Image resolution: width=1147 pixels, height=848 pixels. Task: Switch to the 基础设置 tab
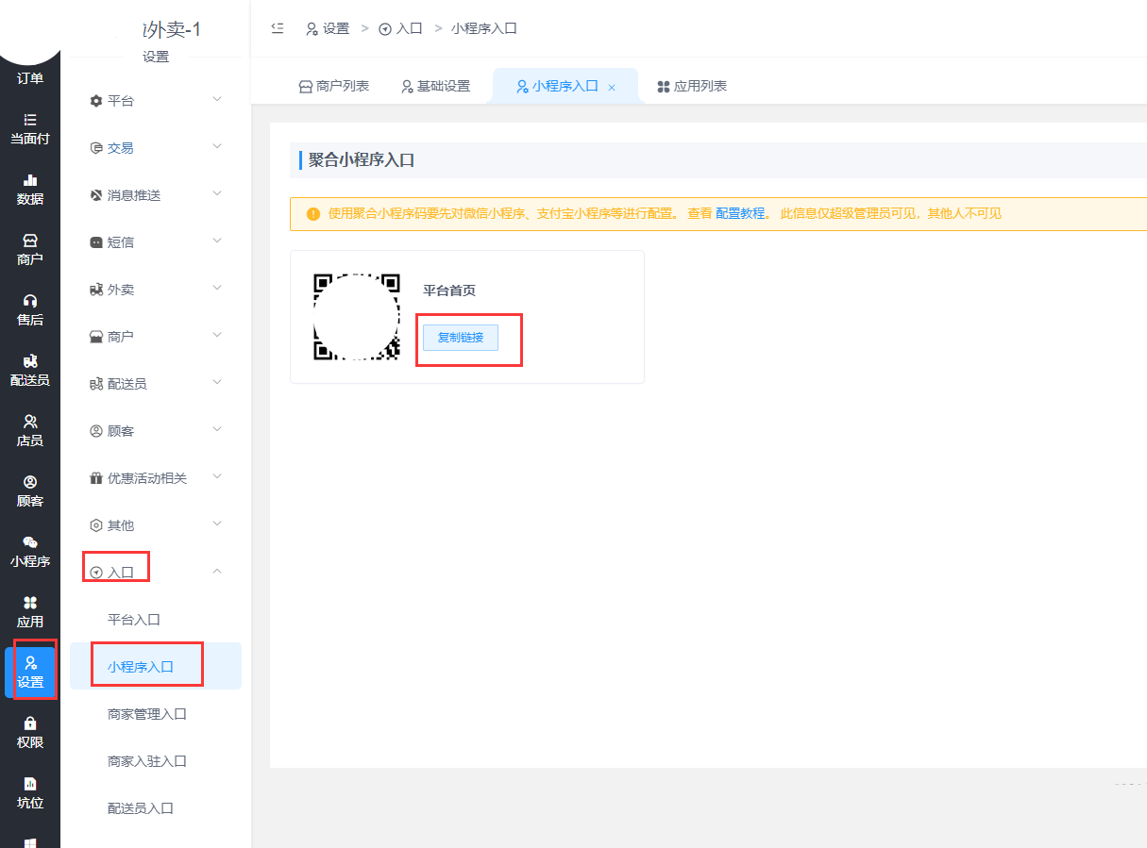pos(435,86)
